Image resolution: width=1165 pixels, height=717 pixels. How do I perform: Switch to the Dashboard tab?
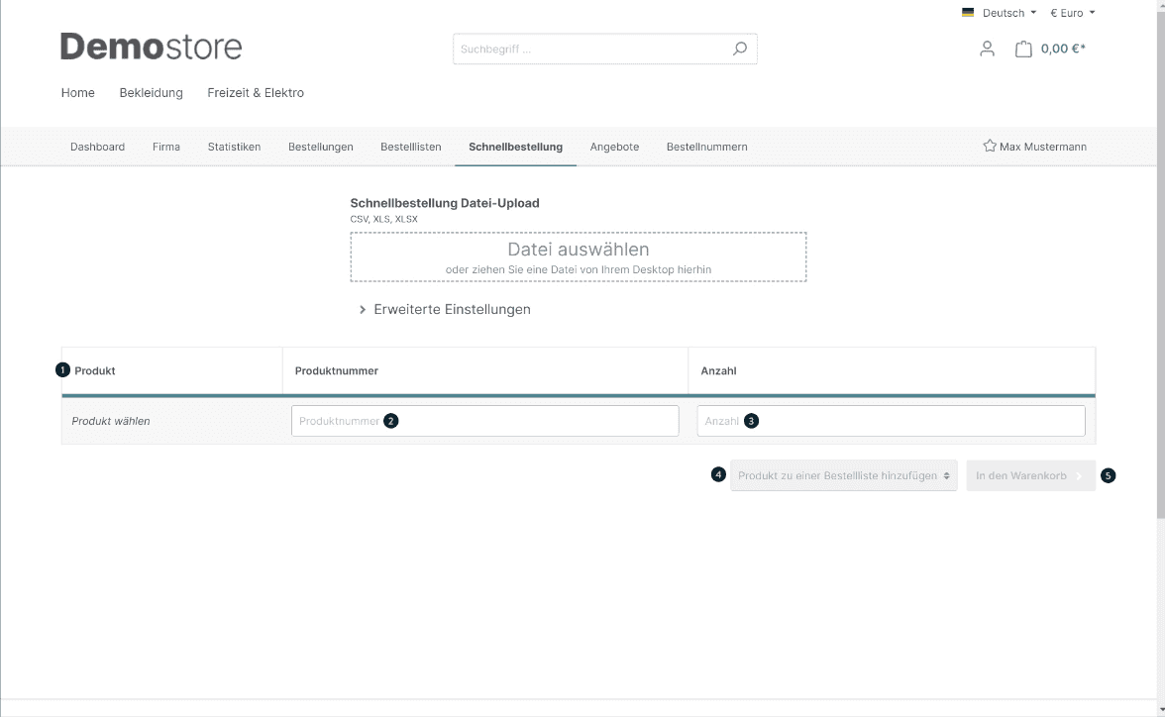coord(97,147)
